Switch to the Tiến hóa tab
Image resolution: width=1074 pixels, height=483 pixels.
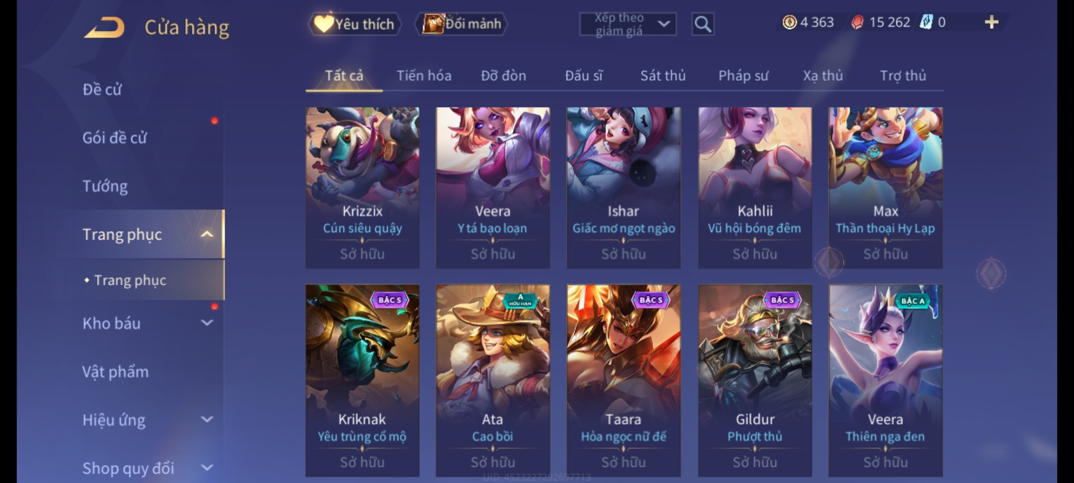click(424, 76)
